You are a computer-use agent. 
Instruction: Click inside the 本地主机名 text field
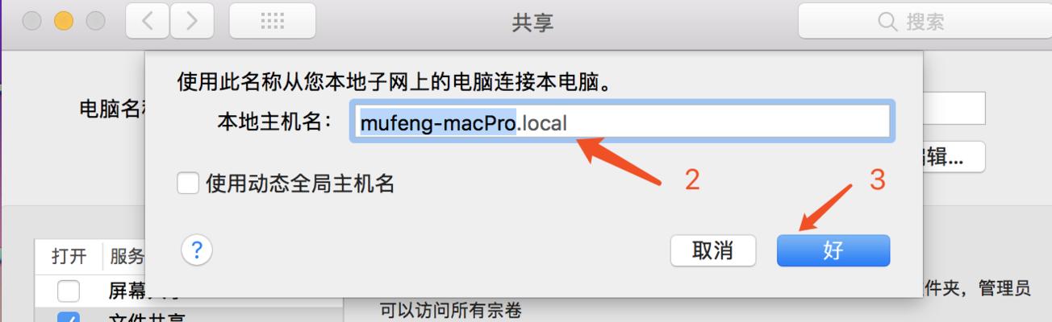pyautogui.click(x=621, y=123)
